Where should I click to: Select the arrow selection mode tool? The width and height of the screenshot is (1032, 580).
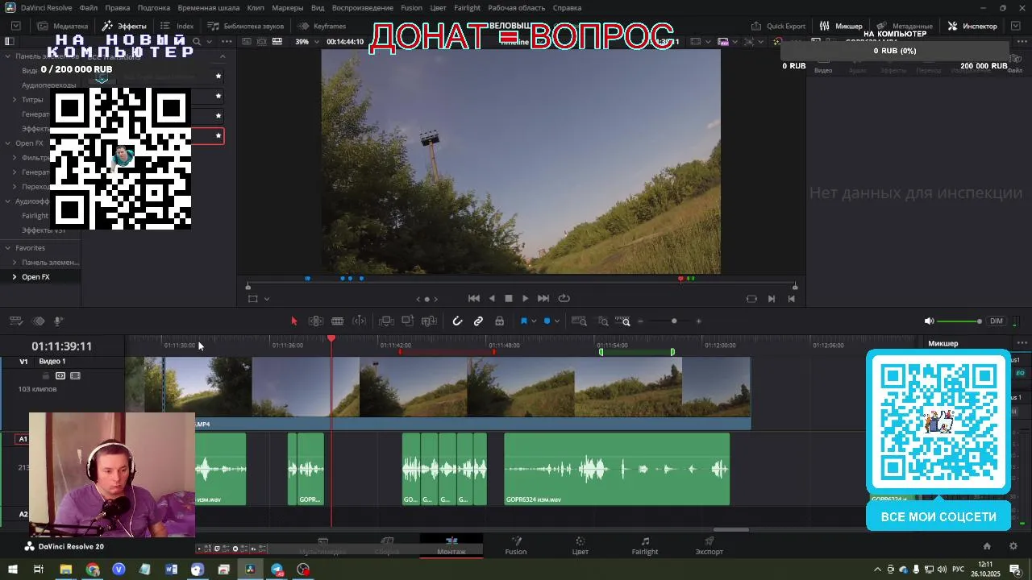point(294,321)
